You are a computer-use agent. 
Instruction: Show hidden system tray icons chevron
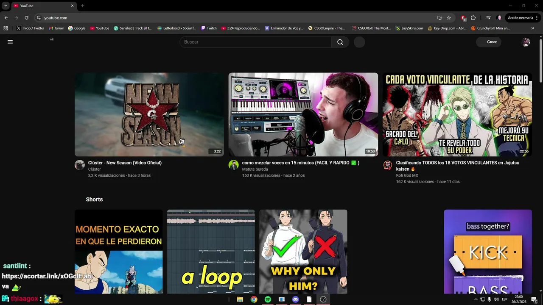476,299
